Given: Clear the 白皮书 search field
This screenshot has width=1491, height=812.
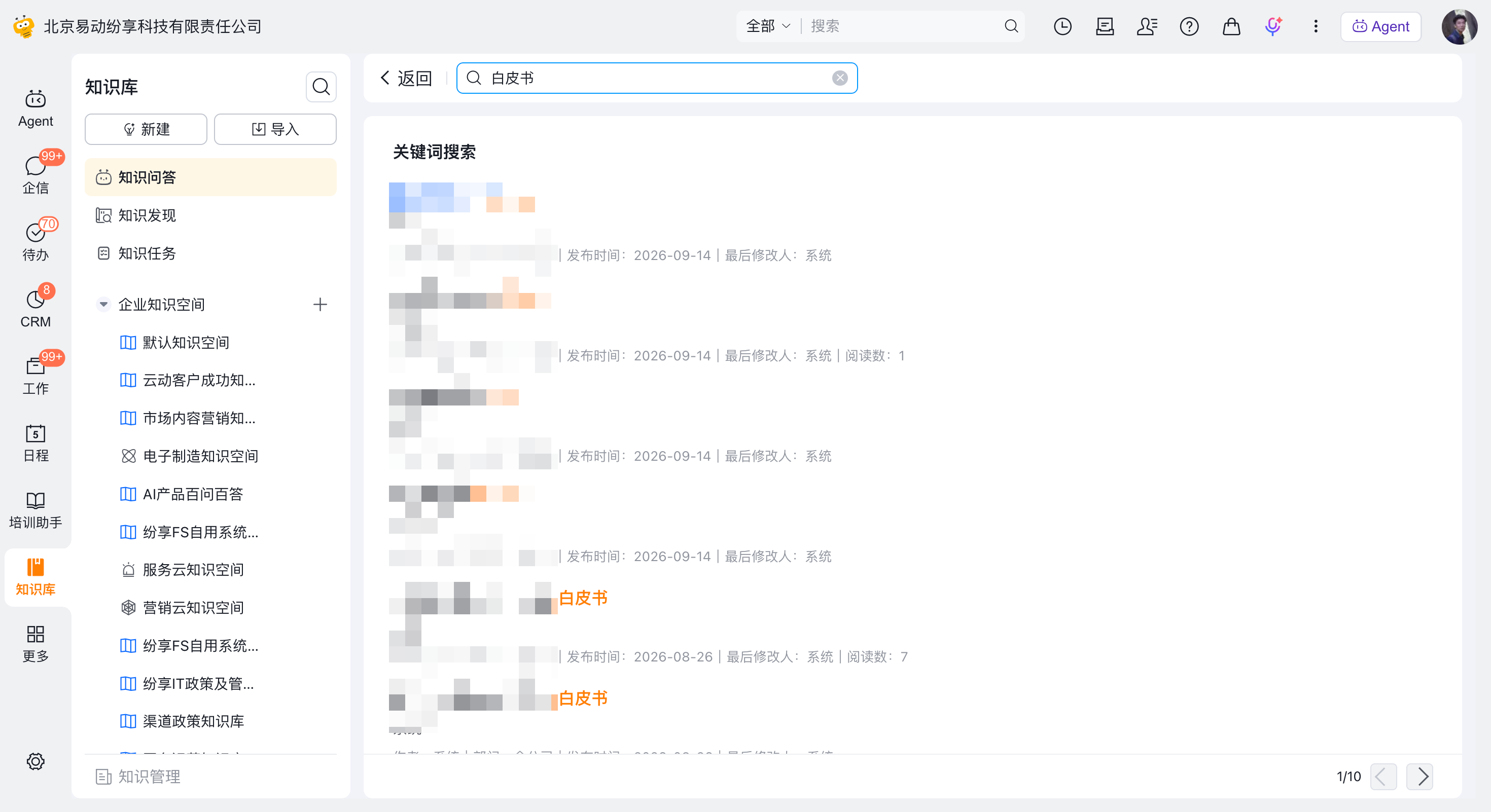Looking at the screenshot, I should [840, 78].
